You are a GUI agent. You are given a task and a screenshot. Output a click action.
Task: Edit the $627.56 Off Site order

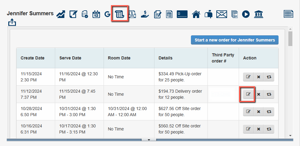[248, 112]
